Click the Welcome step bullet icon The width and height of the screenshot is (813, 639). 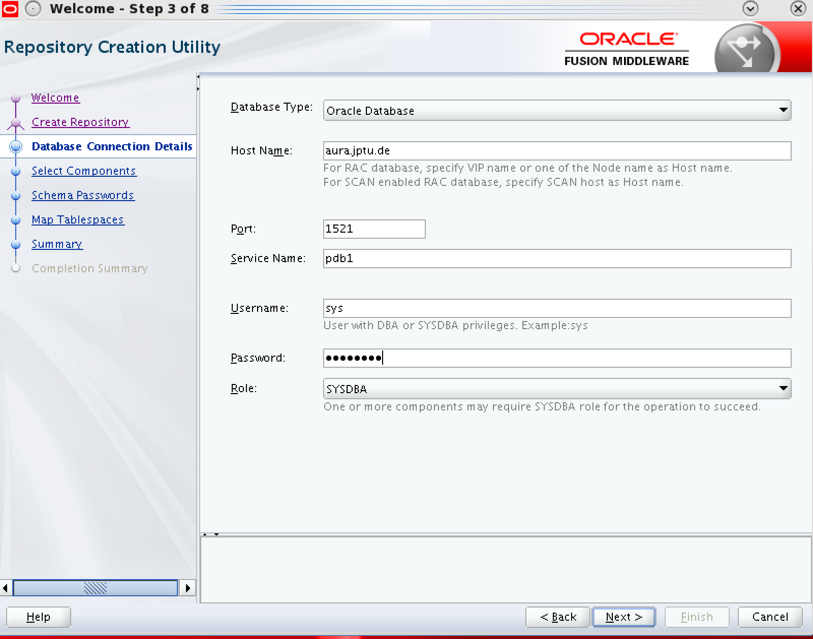click(x=16, y=98)
